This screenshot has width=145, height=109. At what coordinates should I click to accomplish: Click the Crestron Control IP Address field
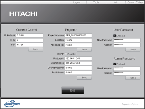(x=30, y=35)
